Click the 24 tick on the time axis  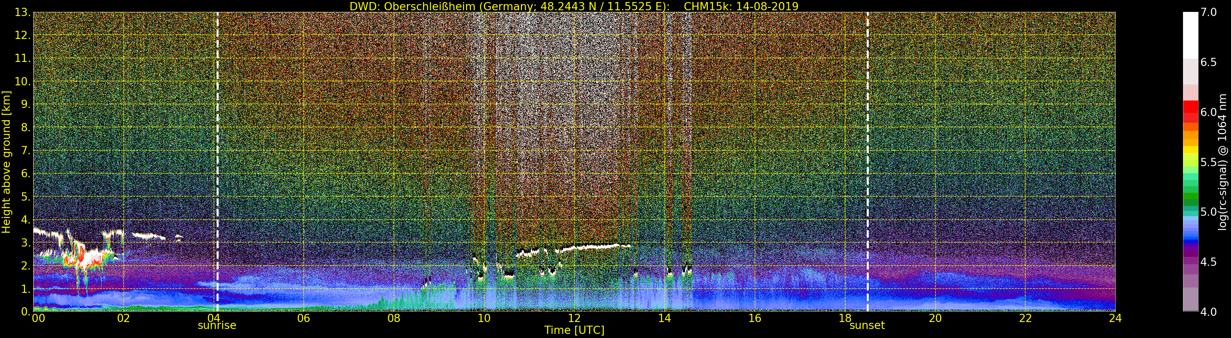tap(1115, 318)
